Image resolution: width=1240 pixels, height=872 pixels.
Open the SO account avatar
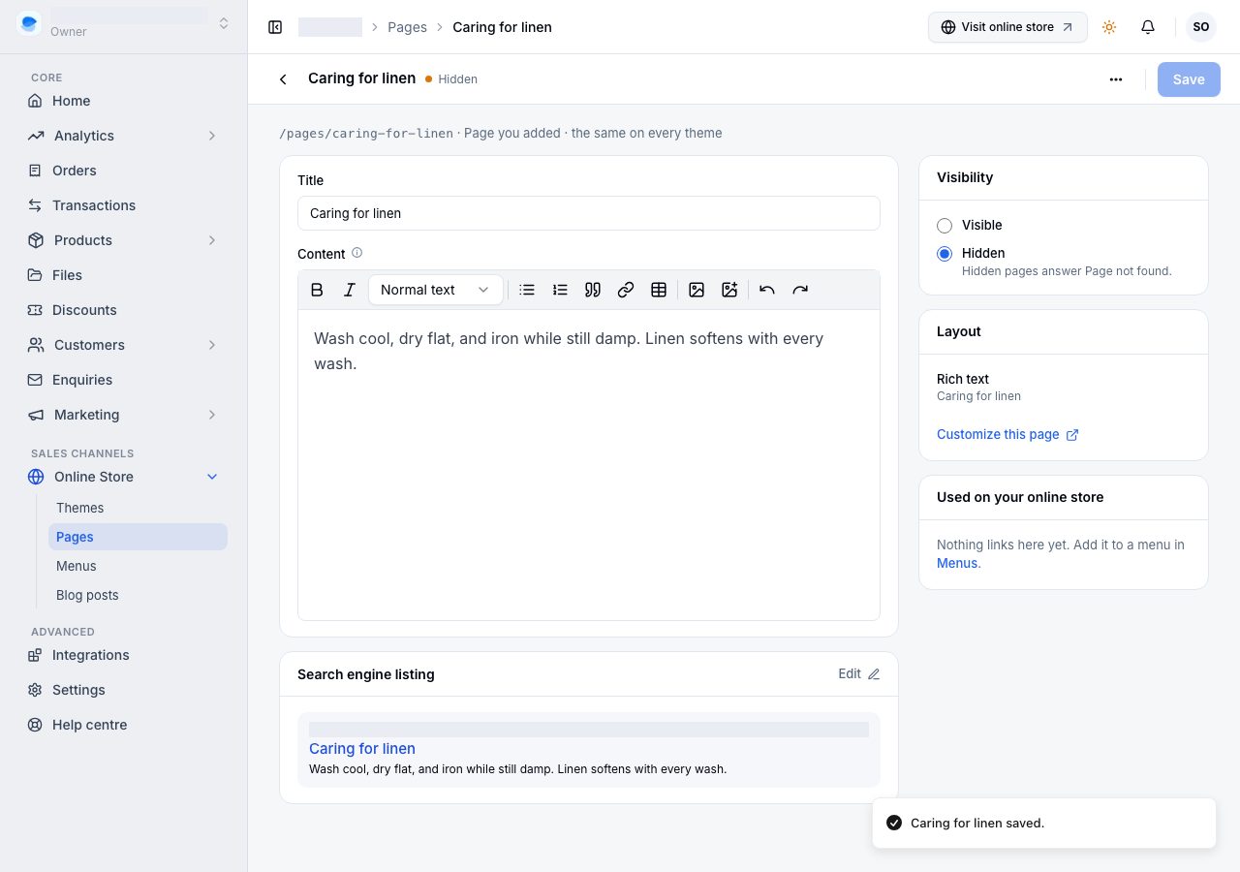(x=1201, y=27)
